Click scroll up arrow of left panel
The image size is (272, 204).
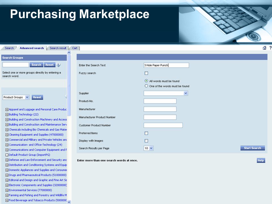[69, 53]
